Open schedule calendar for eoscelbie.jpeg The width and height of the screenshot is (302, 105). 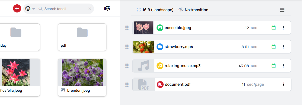point(274,28)
